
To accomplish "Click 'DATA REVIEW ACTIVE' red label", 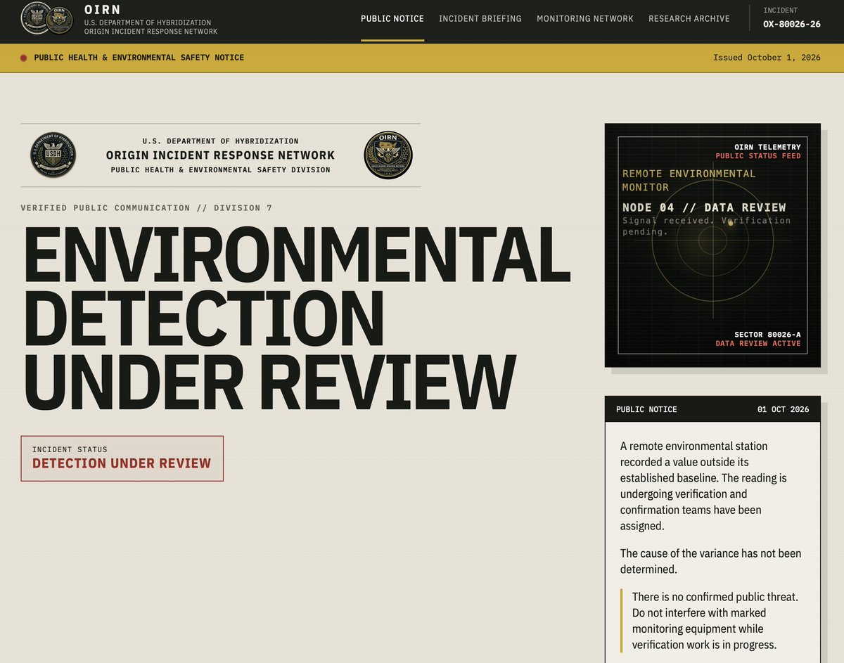I will (758, 344).
